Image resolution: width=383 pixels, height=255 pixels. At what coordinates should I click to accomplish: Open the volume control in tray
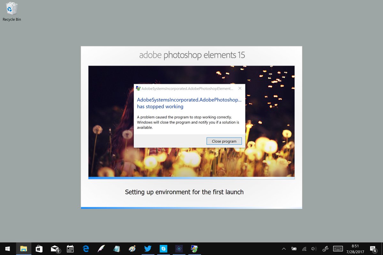pos(314,249)
